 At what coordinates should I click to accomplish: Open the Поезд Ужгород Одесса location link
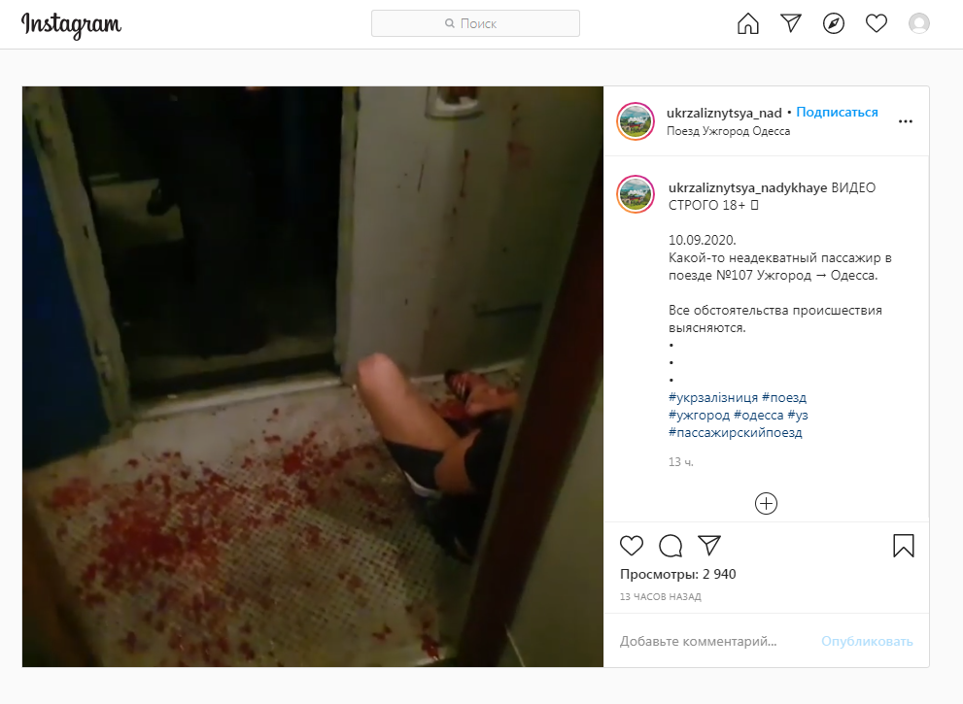729,131
